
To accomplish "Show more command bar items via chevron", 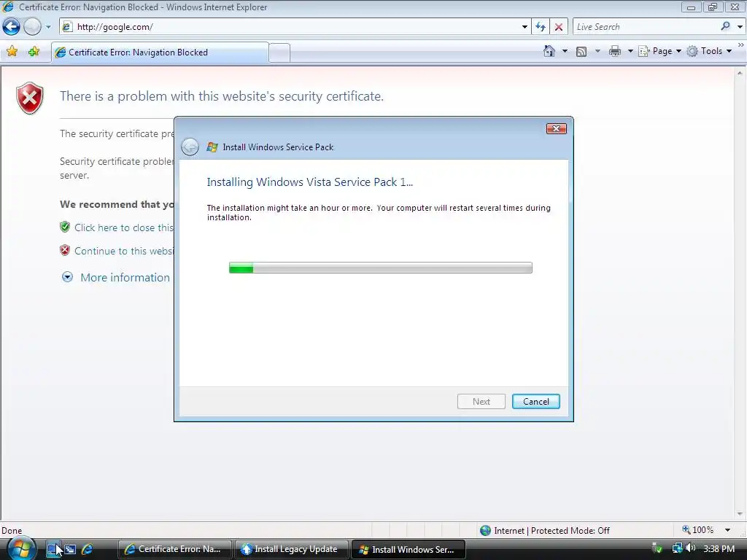I will pos(741,45).
